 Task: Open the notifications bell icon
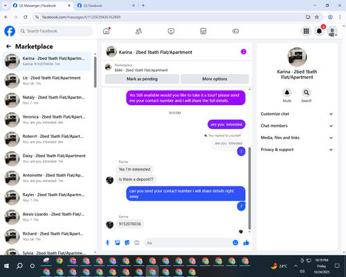[319, 31]
